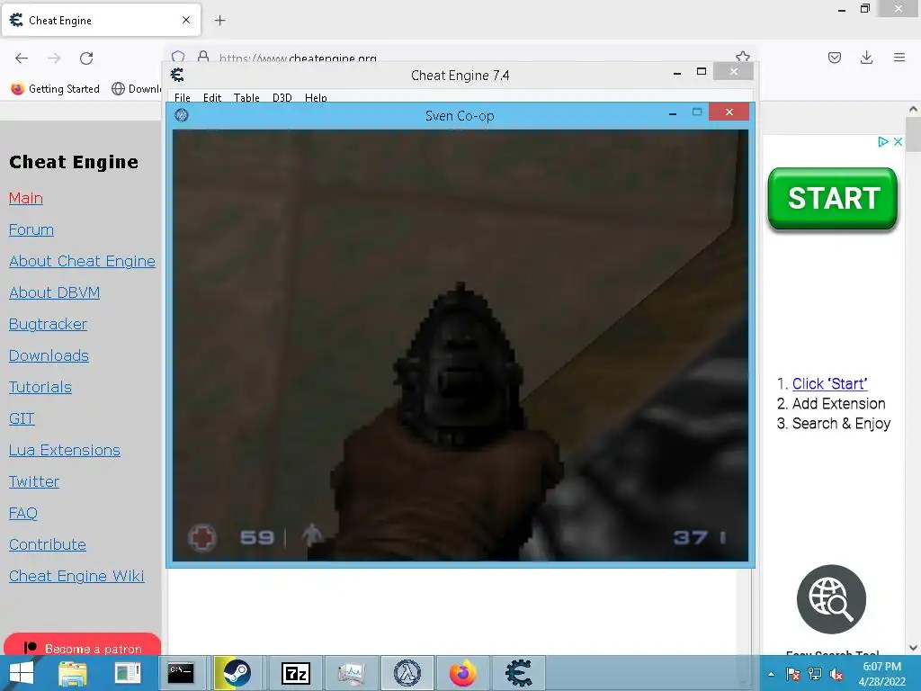This screenshot has width=921, height=691.
Task: Click the Firefox forward arrow
Action: [x=54, y=58]
